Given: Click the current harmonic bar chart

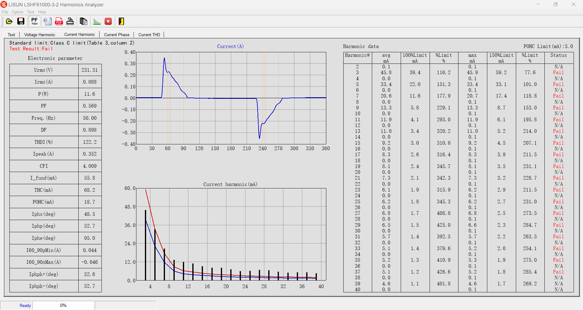Looking at the screenshot, I should click(231, 234).
